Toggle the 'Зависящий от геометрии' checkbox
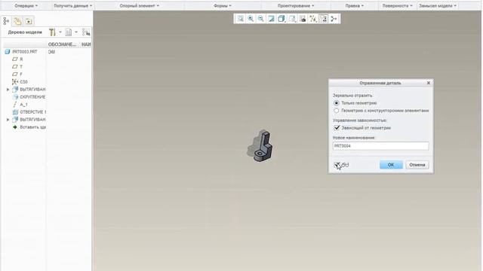 point(337,127)
